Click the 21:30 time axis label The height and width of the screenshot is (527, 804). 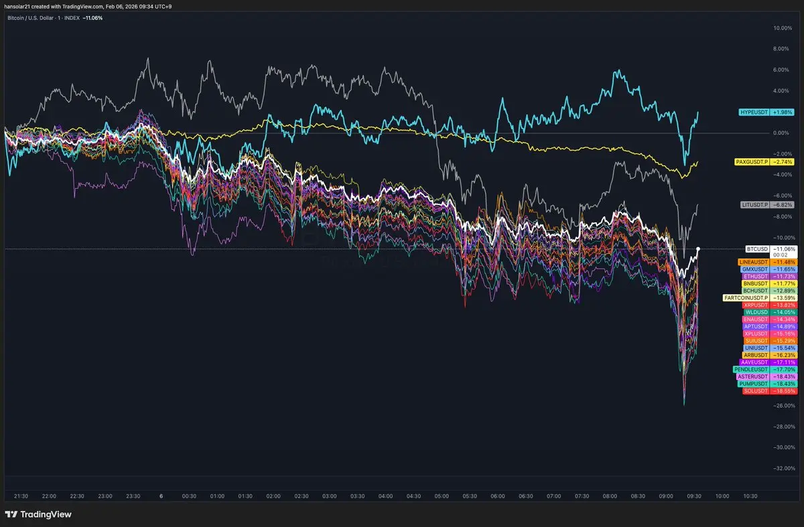(21, 496)
